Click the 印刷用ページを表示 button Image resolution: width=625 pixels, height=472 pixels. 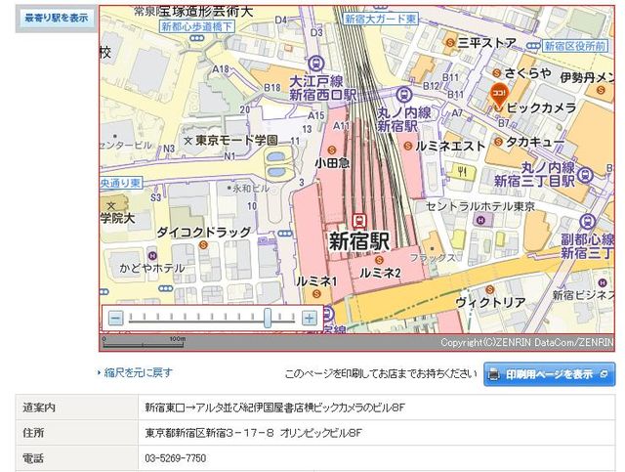click(550, 373)
